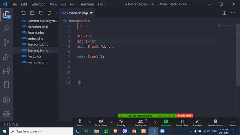Open Zoom app from taskbar

pos(162,131)
